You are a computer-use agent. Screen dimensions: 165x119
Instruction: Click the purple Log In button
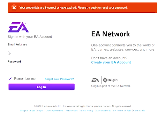coord(41,87)
